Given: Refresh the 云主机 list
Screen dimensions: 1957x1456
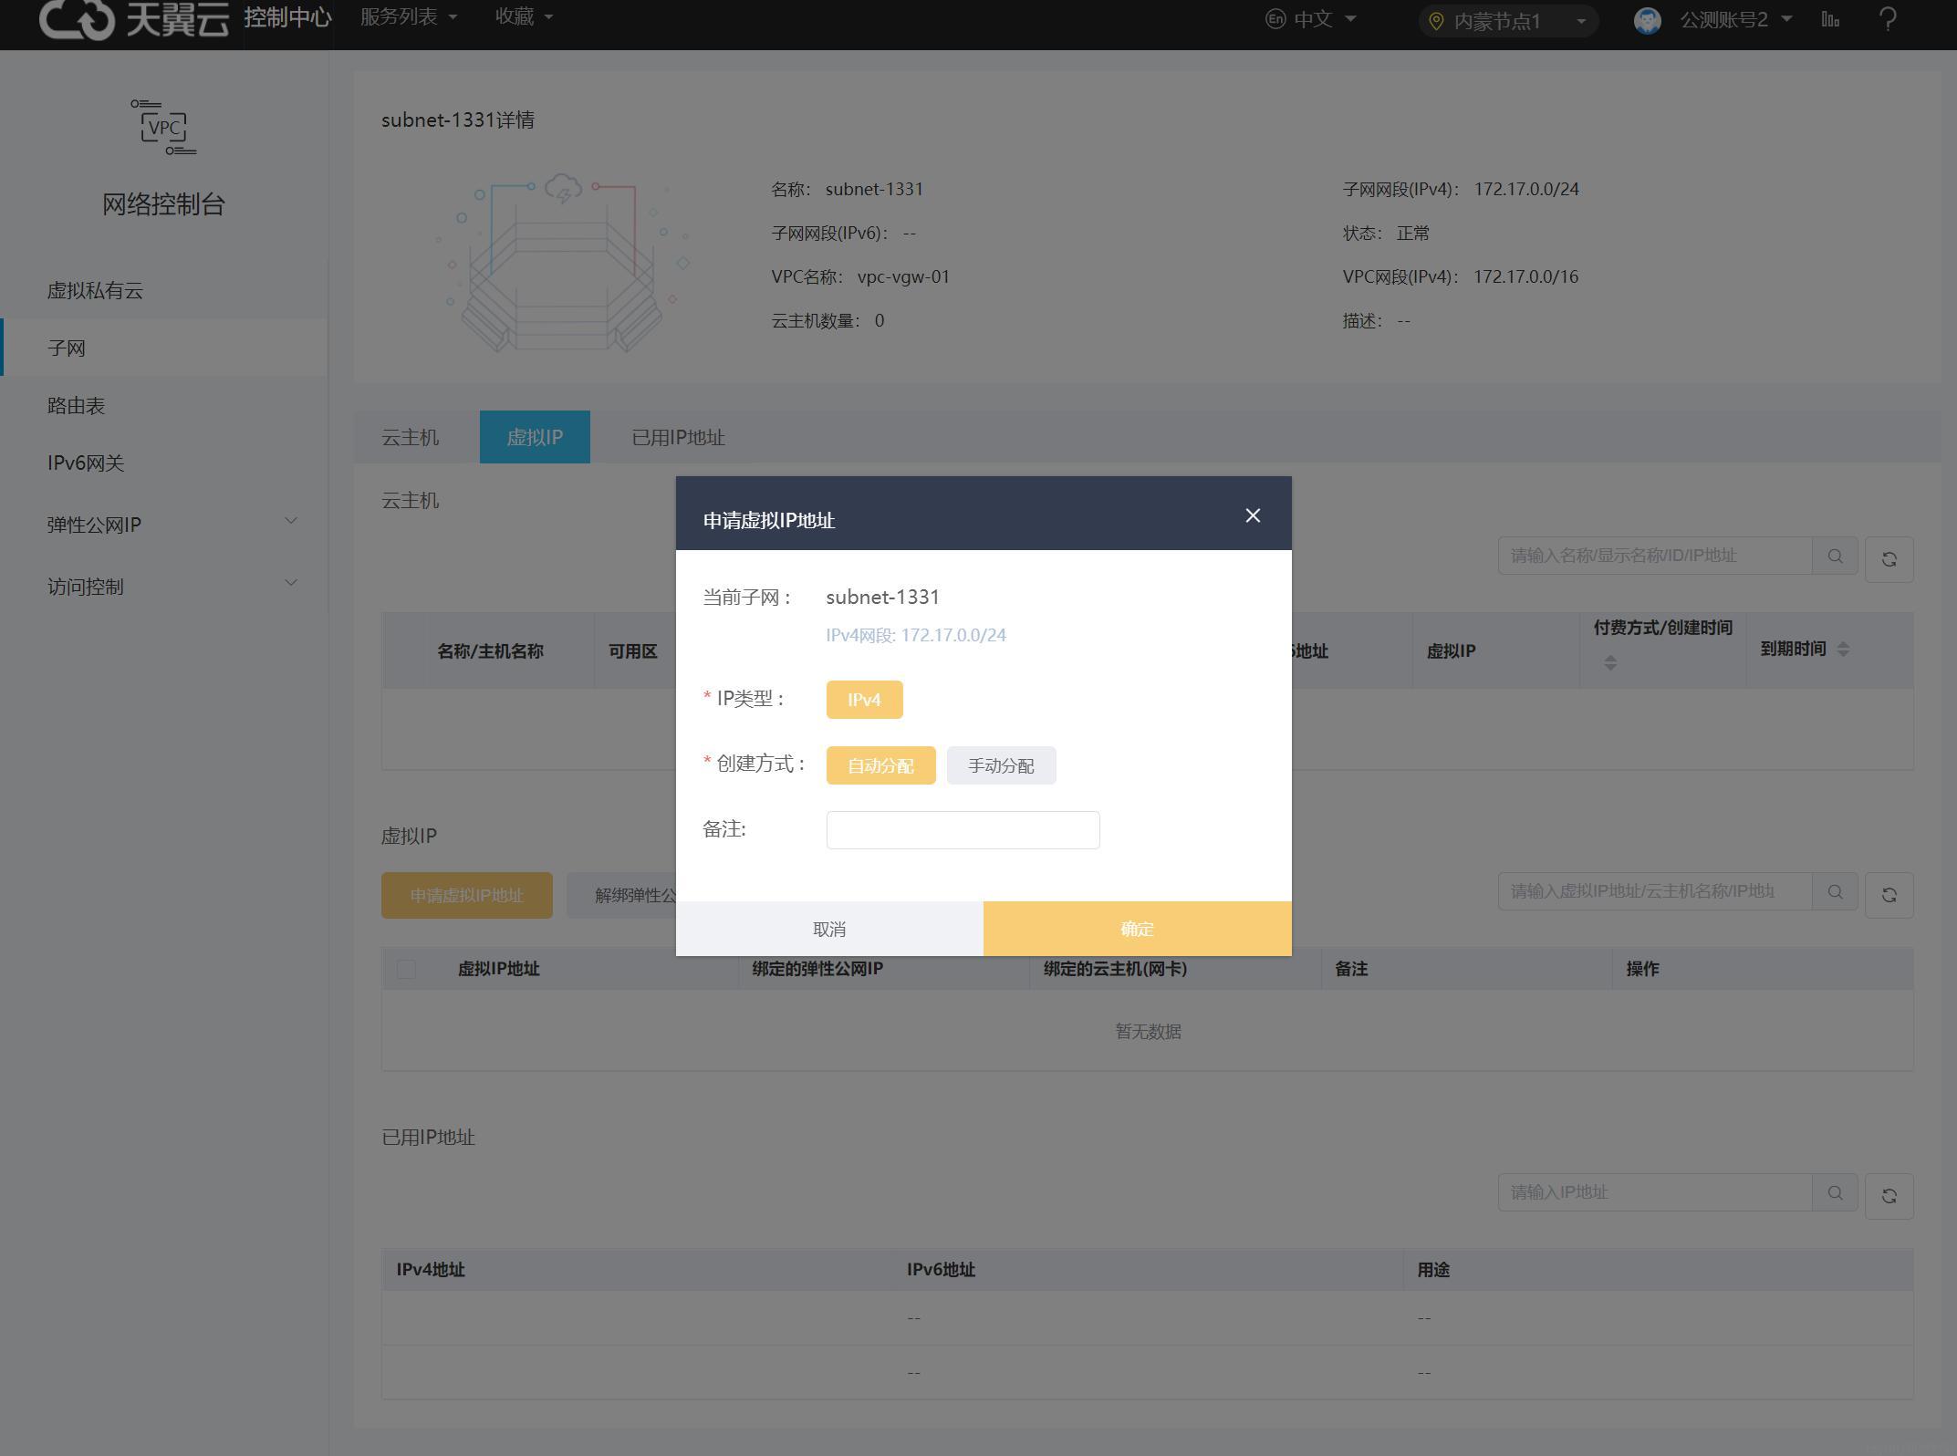Looking at the screenshot, I should point(1889,558).
